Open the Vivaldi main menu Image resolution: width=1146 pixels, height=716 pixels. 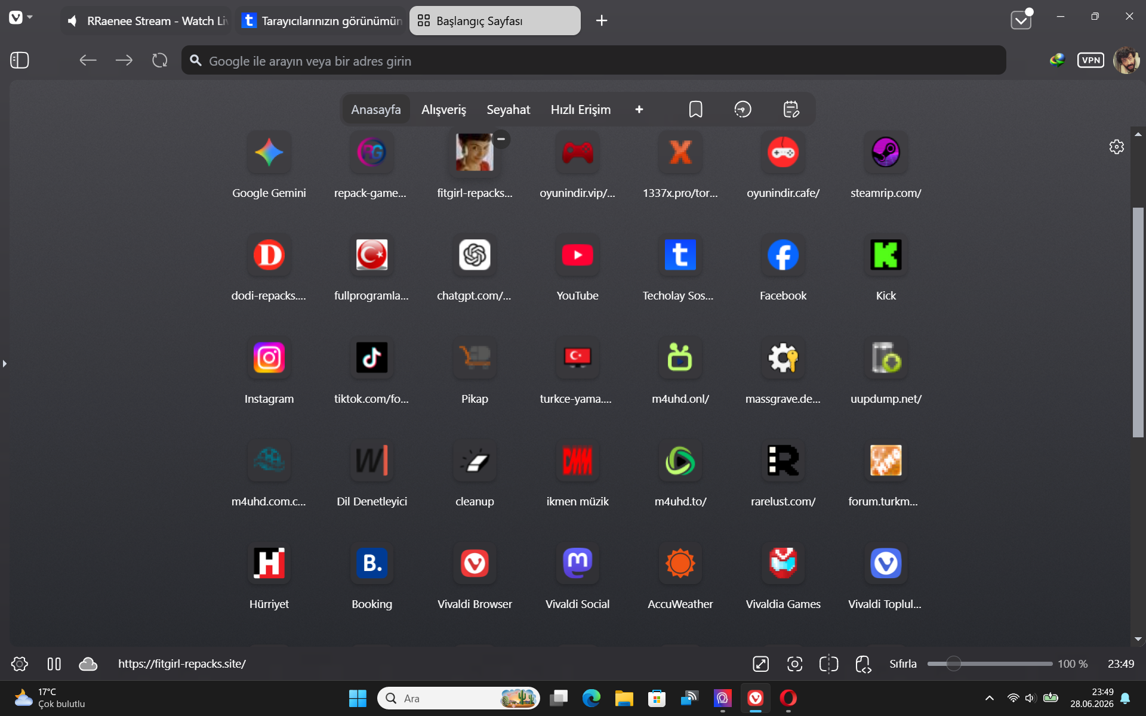[x=20, y=18]
